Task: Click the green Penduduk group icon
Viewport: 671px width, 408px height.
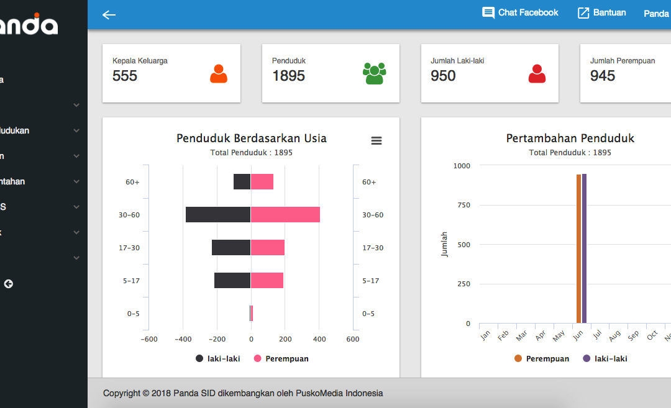Action: (x=375, y=73)
